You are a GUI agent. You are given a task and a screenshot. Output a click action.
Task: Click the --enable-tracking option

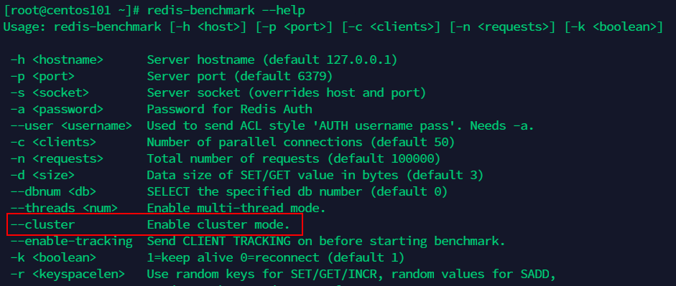(71, 241)
